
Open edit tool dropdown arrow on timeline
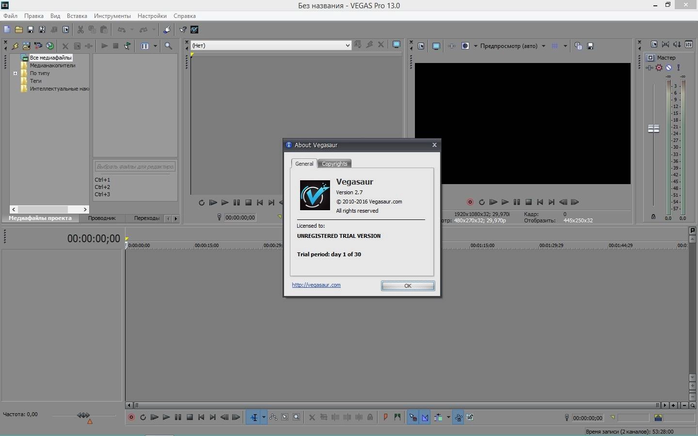264,417
